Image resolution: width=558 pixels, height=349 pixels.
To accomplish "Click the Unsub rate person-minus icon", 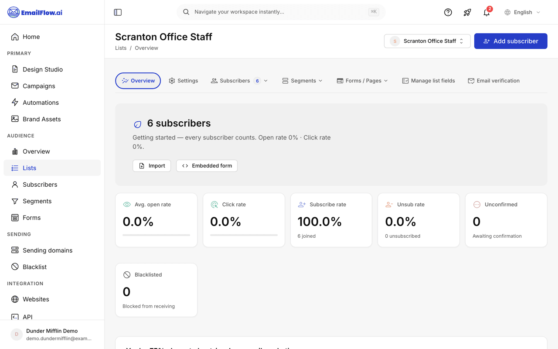I will tap(389, 205).
